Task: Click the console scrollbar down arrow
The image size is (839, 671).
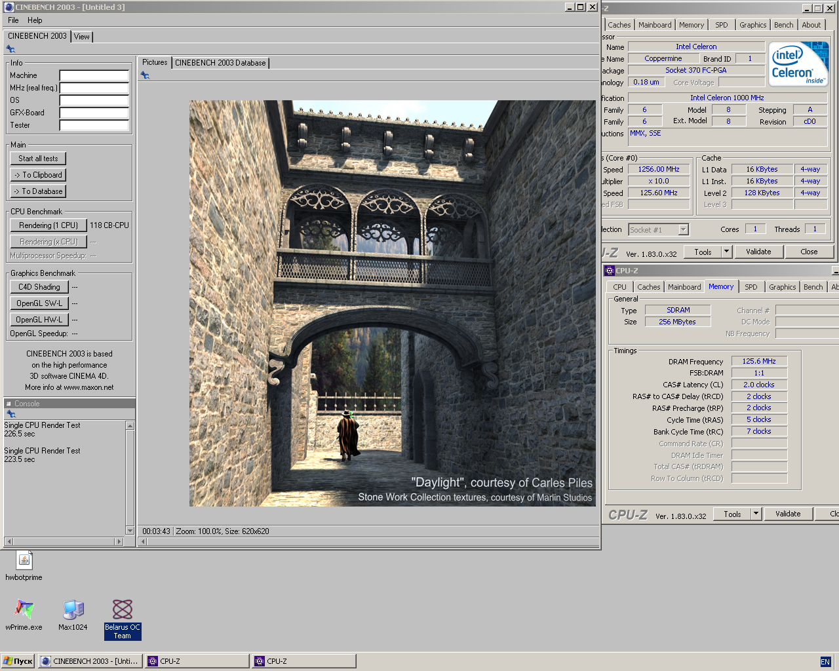Action: point(130,531)
